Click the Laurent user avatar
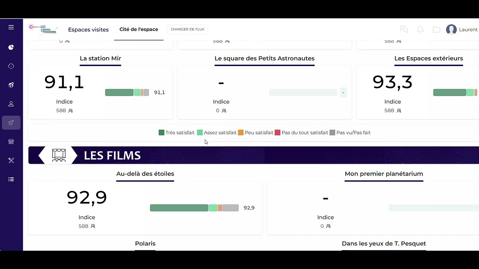Image resolution: width=479 pixels, height=269 pixels. (x=451, y=30)
